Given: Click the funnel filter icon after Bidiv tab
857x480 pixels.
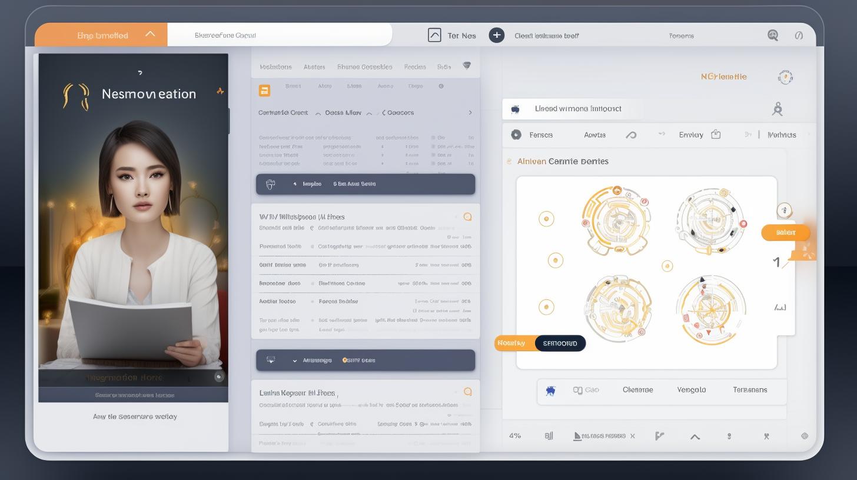Looking at the screenshot, I should pos(467,66).
